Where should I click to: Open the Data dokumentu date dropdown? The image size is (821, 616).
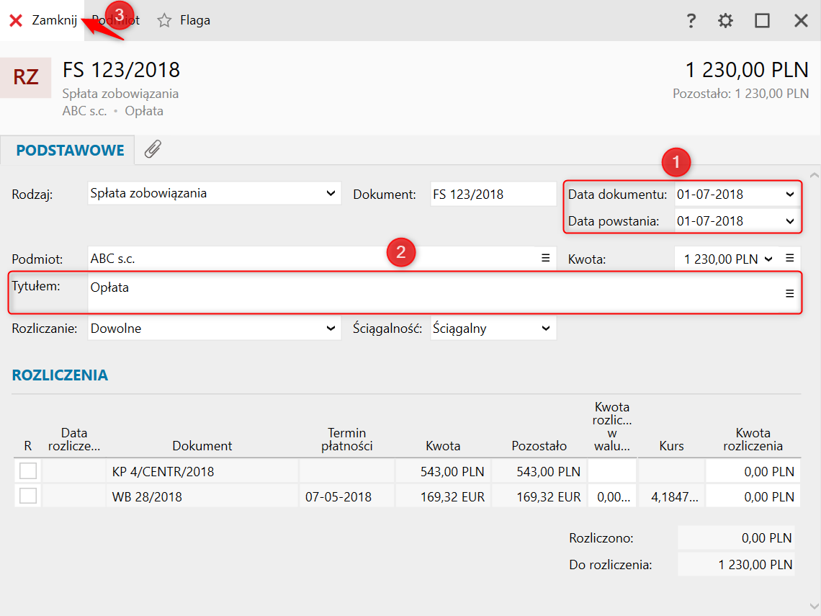(x=790, y=195)
